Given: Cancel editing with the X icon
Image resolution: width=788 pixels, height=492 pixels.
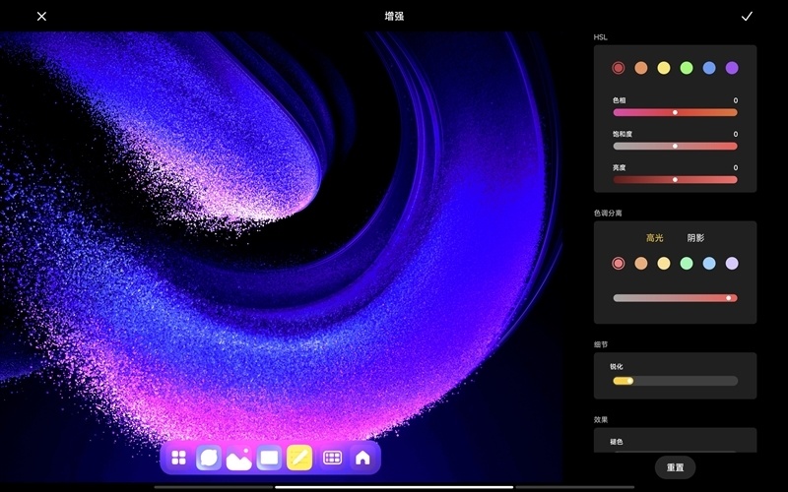Looking at the screenshot, I should [41, 17].
